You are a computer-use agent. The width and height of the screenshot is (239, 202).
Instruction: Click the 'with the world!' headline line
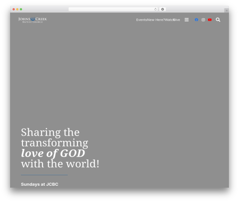[x=60, y=164]
